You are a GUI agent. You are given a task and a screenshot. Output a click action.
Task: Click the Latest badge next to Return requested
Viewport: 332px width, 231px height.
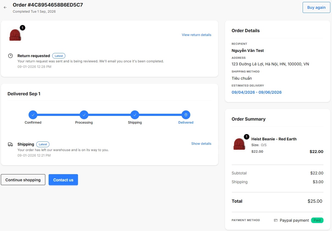tap(59, 56)
